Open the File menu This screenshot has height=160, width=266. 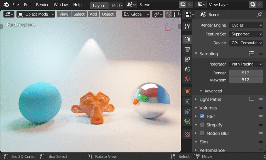click(16, 5)
